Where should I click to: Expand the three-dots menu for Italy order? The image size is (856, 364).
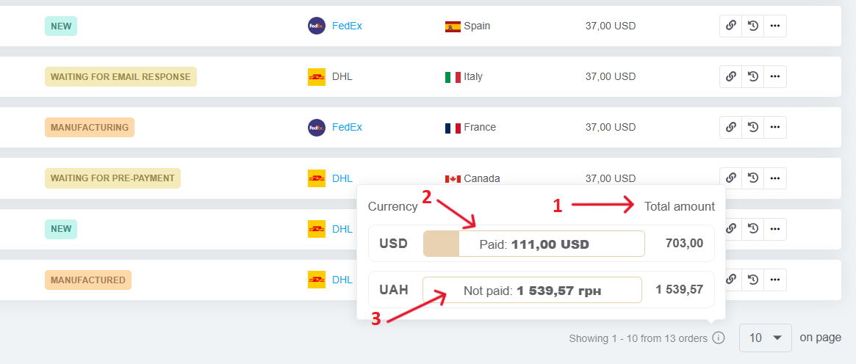pyautogui.click(x=774, y=76)
